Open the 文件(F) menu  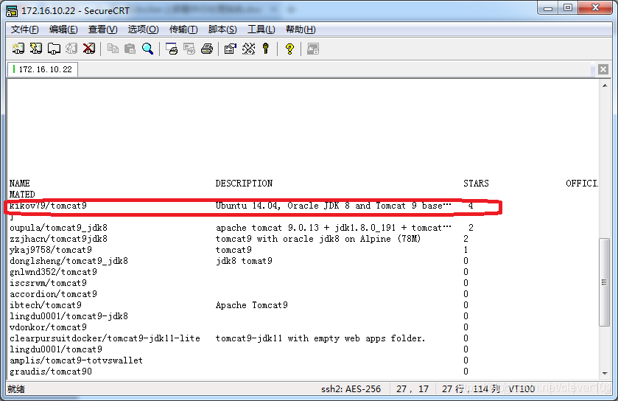click(25, 29)
